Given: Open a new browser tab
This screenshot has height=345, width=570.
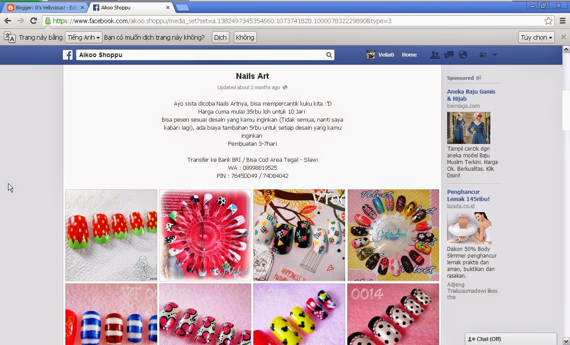Looking at the screenshot, I should point(183,8).
